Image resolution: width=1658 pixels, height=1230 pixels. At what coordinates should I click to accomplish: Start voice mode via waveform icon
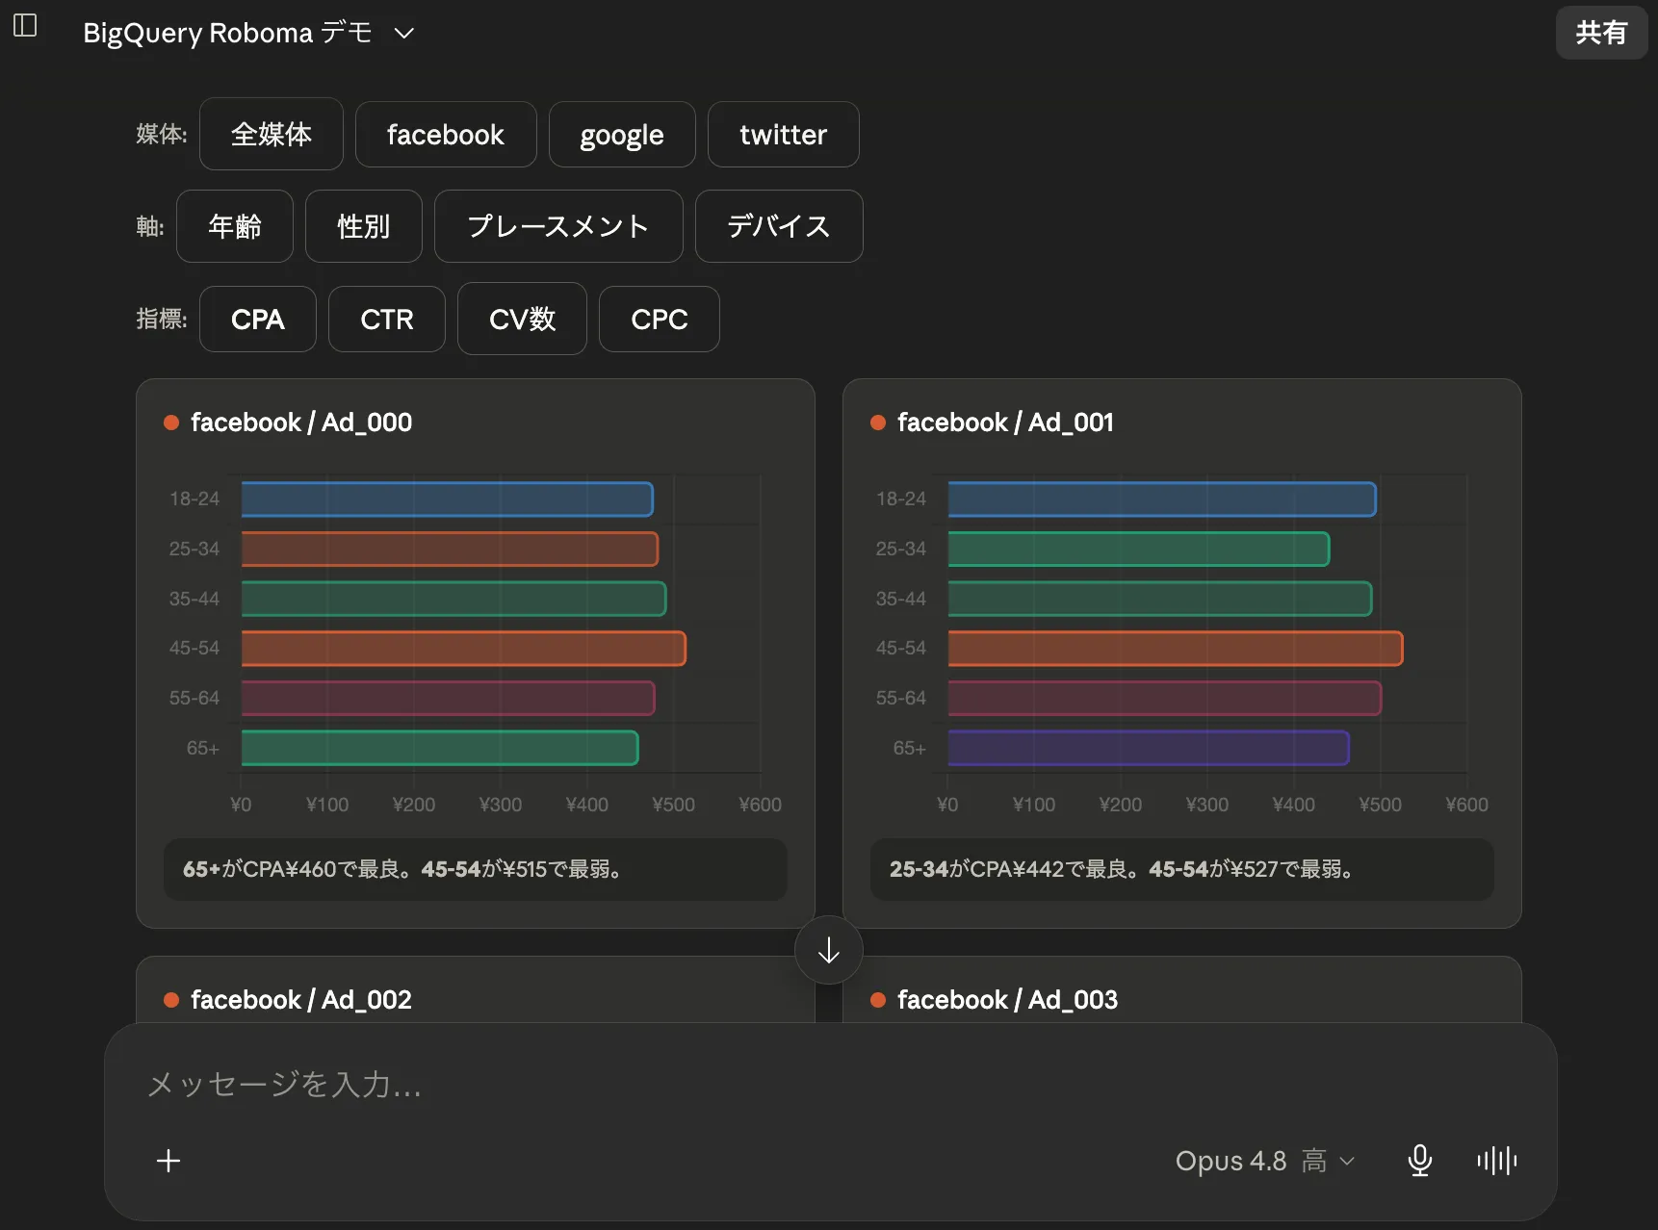[1497, 1161]
